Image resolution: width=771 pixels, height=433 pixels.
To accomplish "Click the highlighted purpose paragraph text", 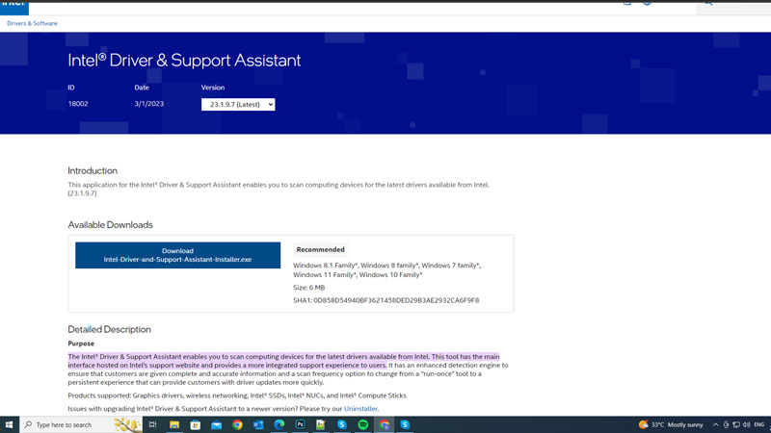I will click(x=283, y=361).
